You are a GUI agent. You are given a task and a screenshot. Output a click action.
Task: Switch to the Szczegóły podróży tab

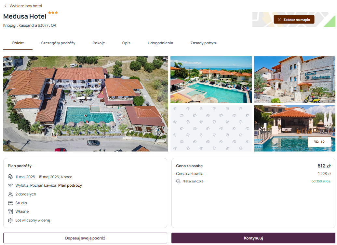coord(58,43)
